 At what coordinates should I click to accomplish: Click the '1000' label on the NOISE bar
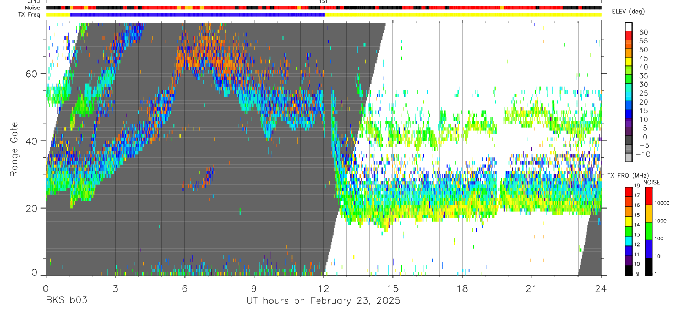661,221
